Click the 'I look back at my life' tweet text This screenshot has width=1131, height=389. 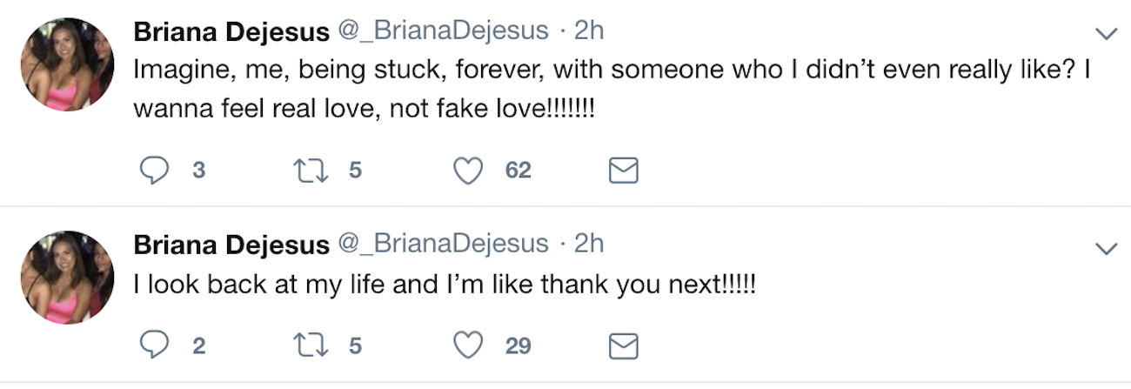point(444,285)
